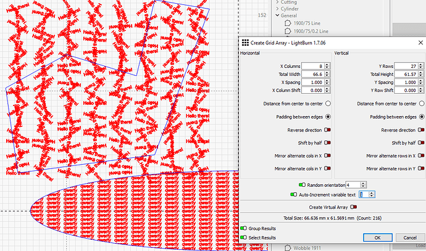Image resolution: width=426 pixels, height=251 pixels.
Task: Select vertical Padding between edges
Action: pyautogui.click(x=422, y=117)
